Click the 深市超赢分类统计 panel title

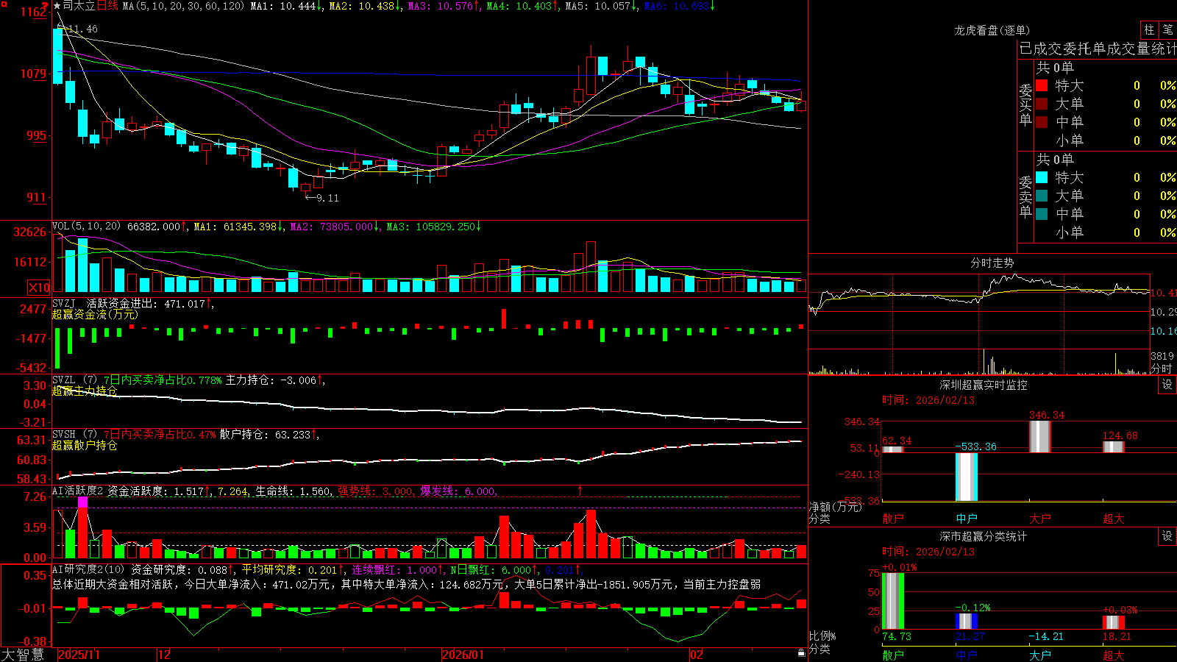coord(984,536)
